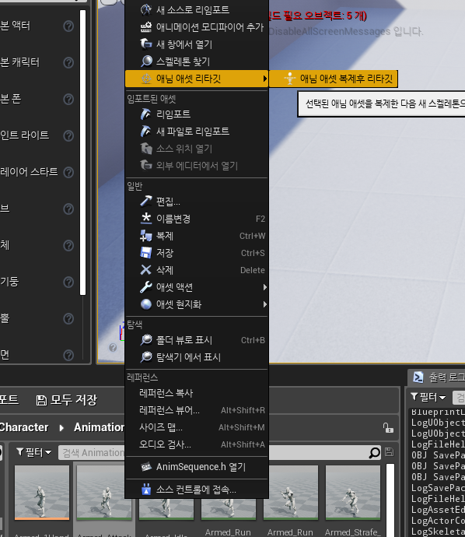Click the reimport icon beside '리임포트'
This screenshot has width=465, height=537.
click(x=145, y=114)
